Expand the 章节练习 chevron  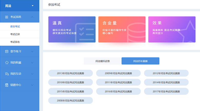[32, 51]
